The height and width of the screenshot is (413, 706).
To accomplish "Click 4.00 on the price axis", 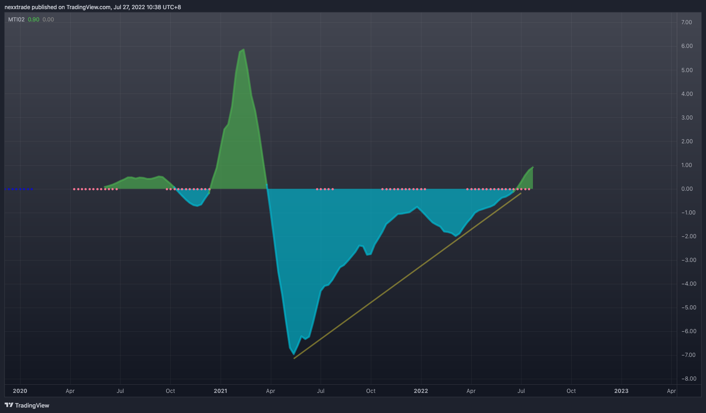I will click(x=686, y=94).
